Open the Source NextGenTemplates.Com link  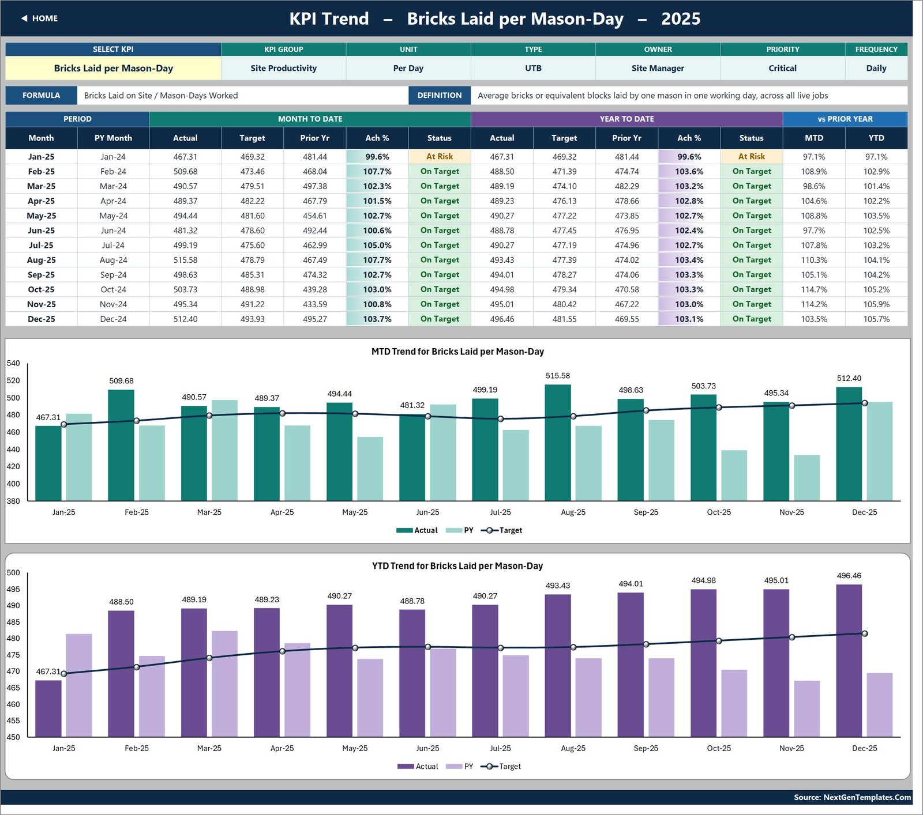point(852,798)
